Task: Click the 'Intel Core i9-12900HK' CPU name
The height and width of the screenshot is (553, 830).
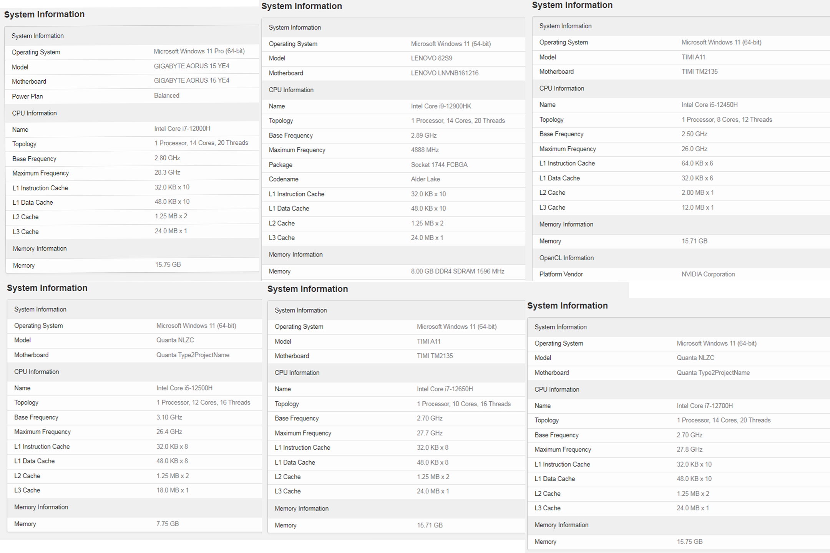Action: (x=441, y=106)
